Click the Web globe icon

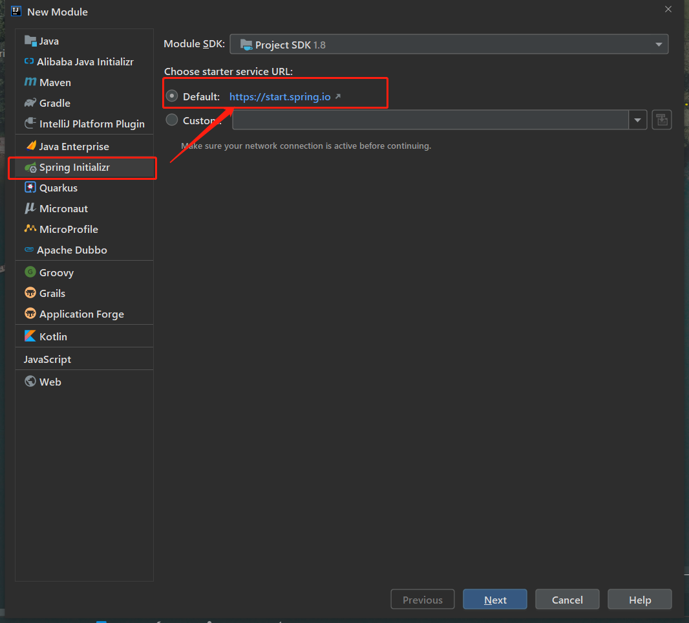(x=30, y=381)
